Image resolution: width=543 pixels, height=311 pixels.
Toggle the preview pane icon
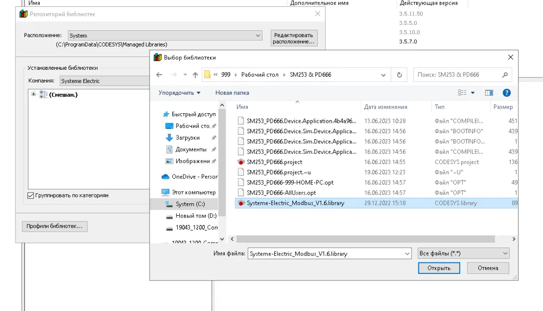489,93
